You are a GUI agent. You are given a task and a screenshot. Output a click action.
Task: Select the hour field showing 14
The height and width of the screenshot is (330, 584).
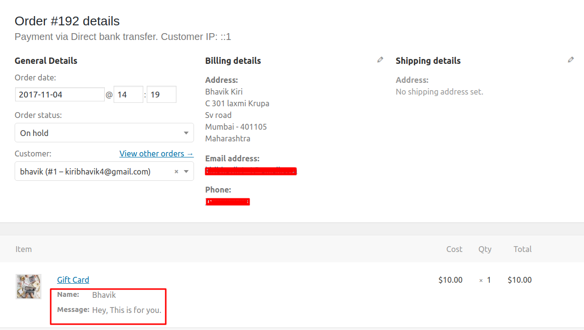coord(128,94)
